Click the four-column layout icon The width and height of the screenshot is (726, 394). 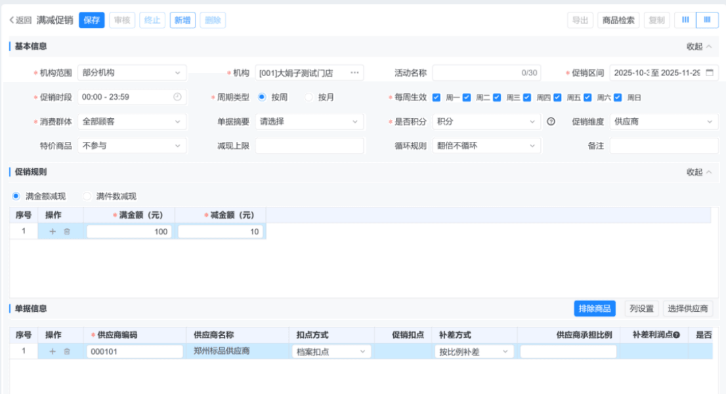point(707,20)
